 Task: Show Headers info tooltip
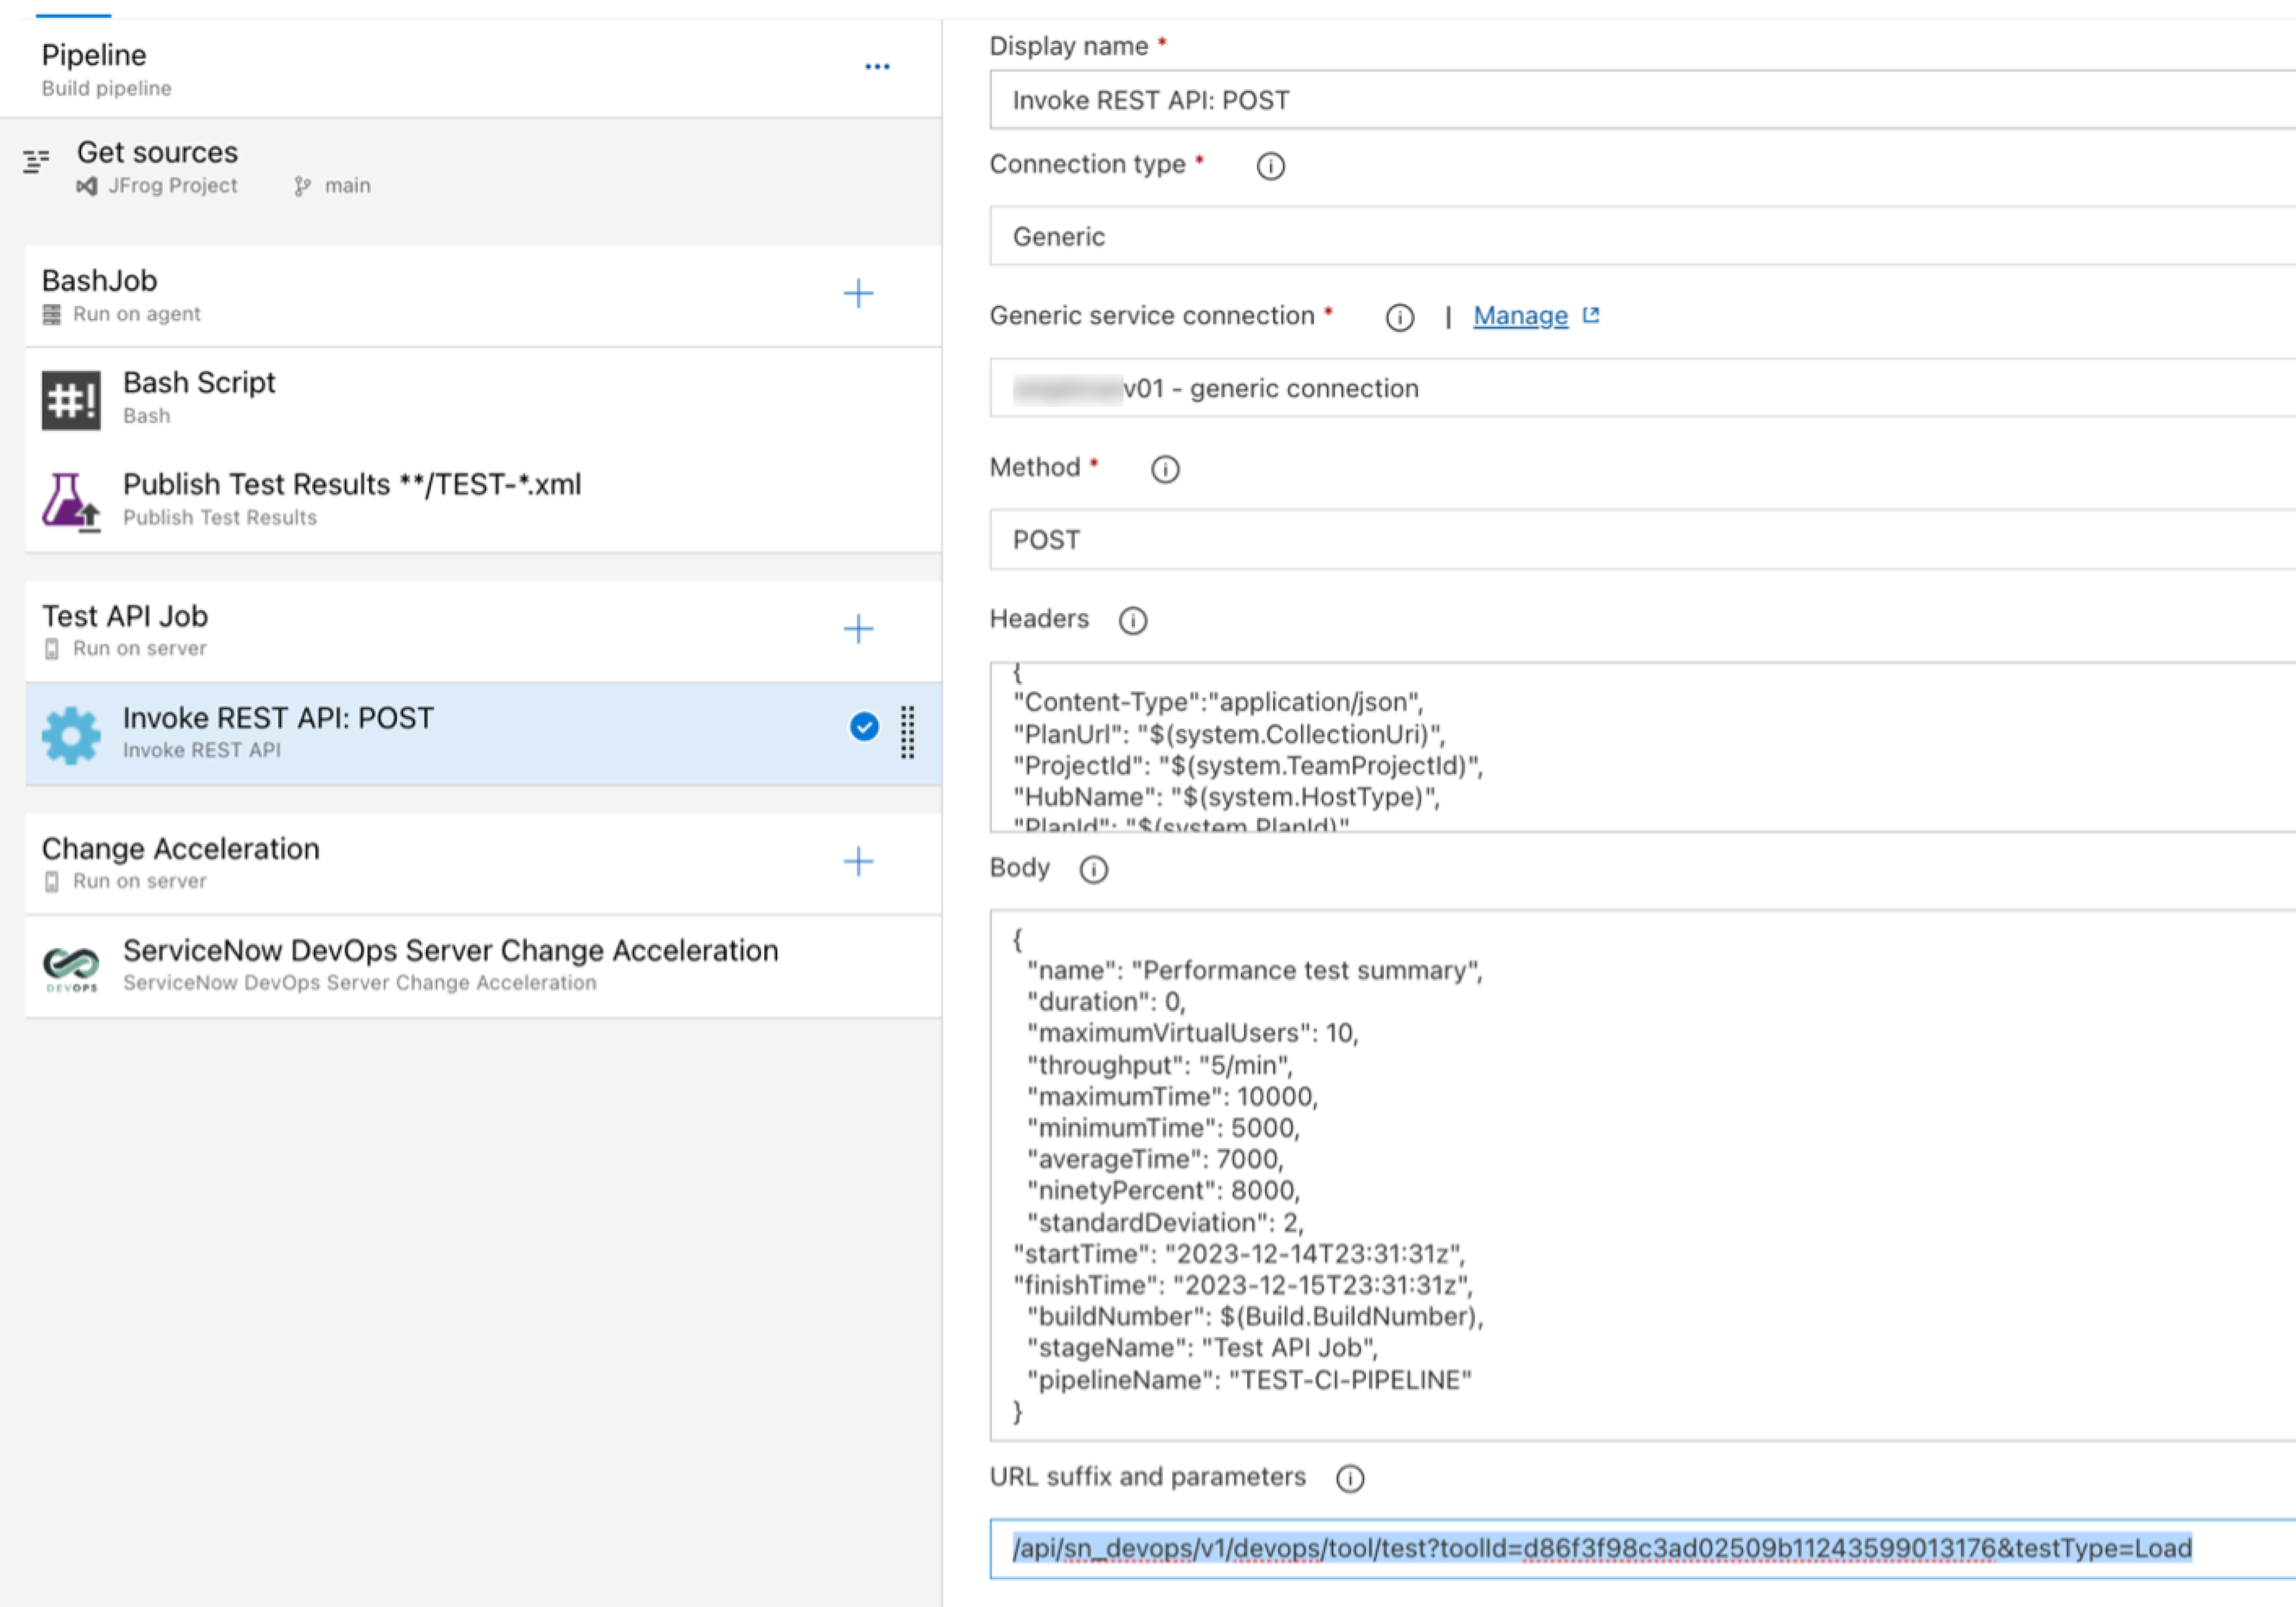(1132, 621)
